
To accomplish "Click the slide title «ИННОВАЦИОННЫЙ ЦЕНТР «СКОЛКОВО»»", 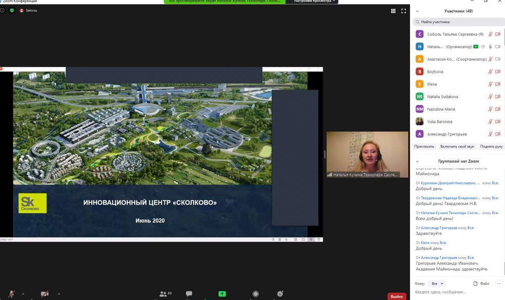I will [150, 203].
